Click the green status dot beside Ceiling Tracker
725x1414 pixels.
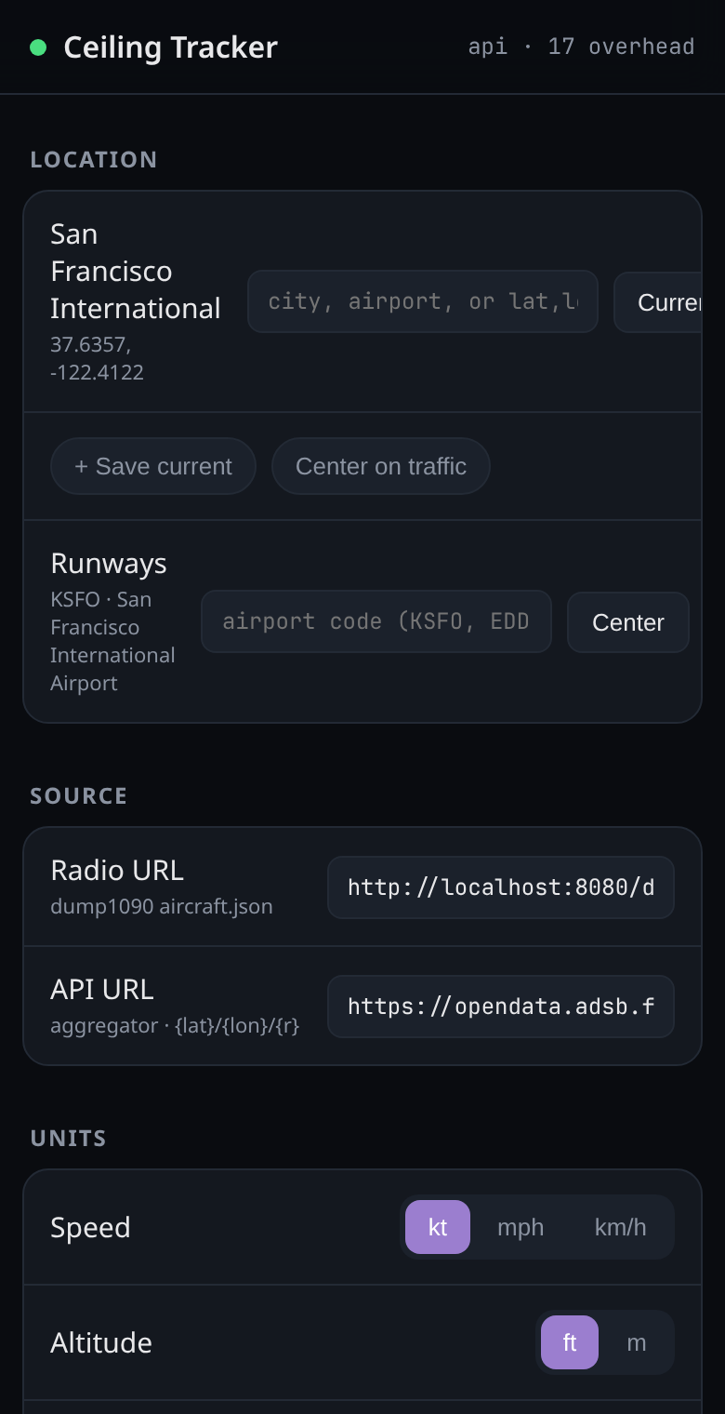pos(38,47)
